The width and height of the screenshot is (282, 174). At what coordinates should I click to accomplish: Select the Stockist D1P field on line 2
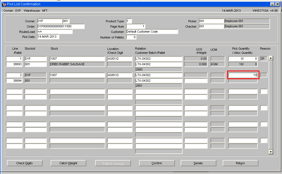tap(36, 75)
